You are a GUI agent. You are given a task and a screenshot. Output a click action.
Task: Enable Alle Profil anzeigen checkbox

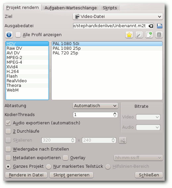tap(18, 35)
